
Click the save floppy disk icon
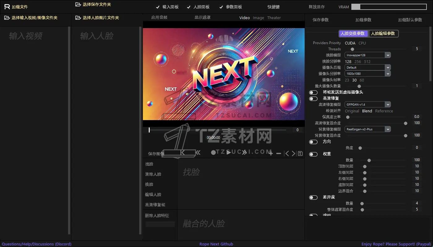pyautogui.click(x=300, y=153)
